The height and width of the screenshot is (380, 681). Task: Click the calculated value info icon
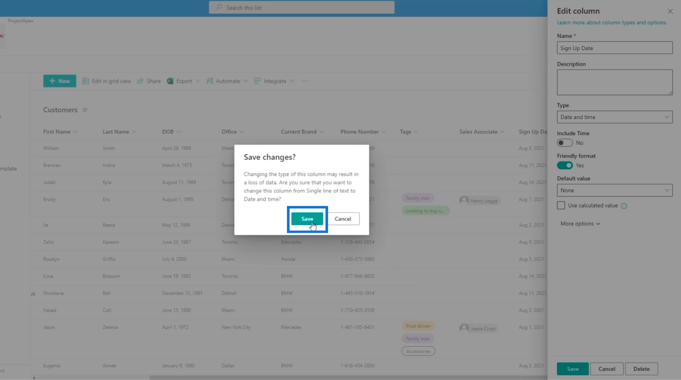[x=624, y=206]
